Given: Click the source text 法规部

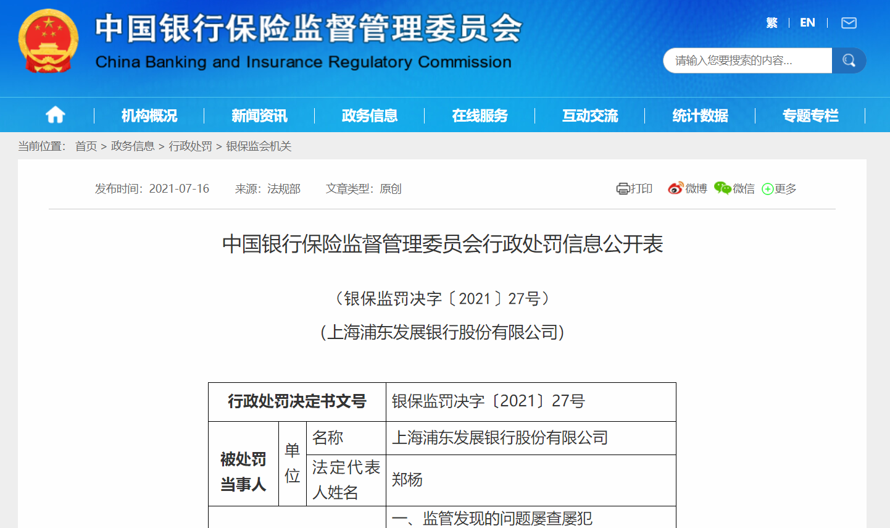Looking at the screenshot, I should (x=284, y=188).
